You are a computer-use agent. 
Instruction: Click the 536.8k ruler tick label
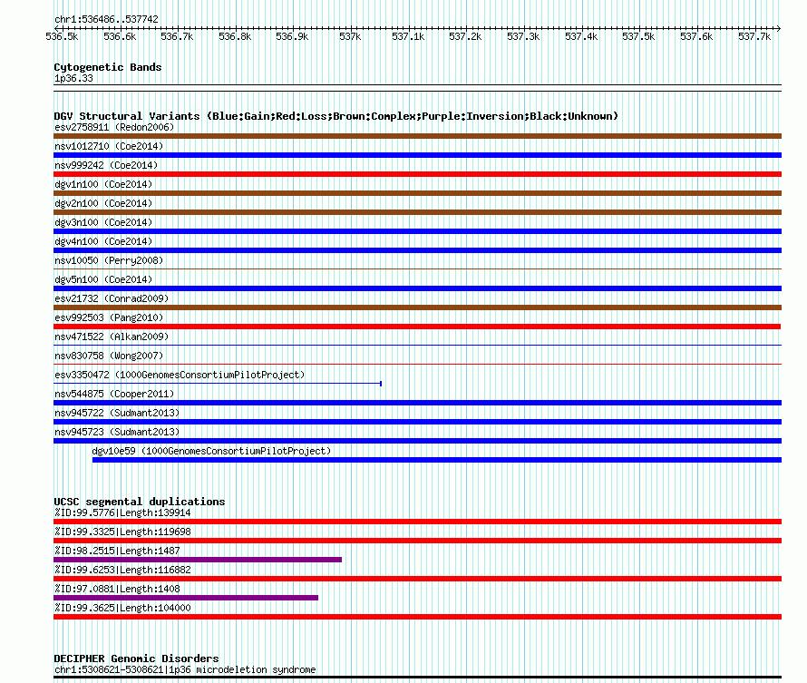pos(235,36)
